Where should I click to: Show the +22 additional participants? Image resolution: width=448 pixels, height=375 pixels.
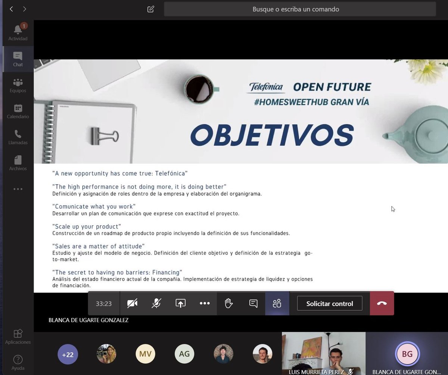pos(68,354)
